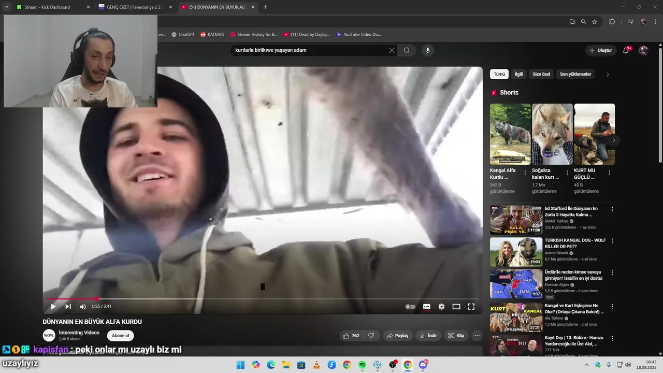Open options for Kangal Alfa Kurdu short
This screenshot has width=663, height=373.
point(525,173)
